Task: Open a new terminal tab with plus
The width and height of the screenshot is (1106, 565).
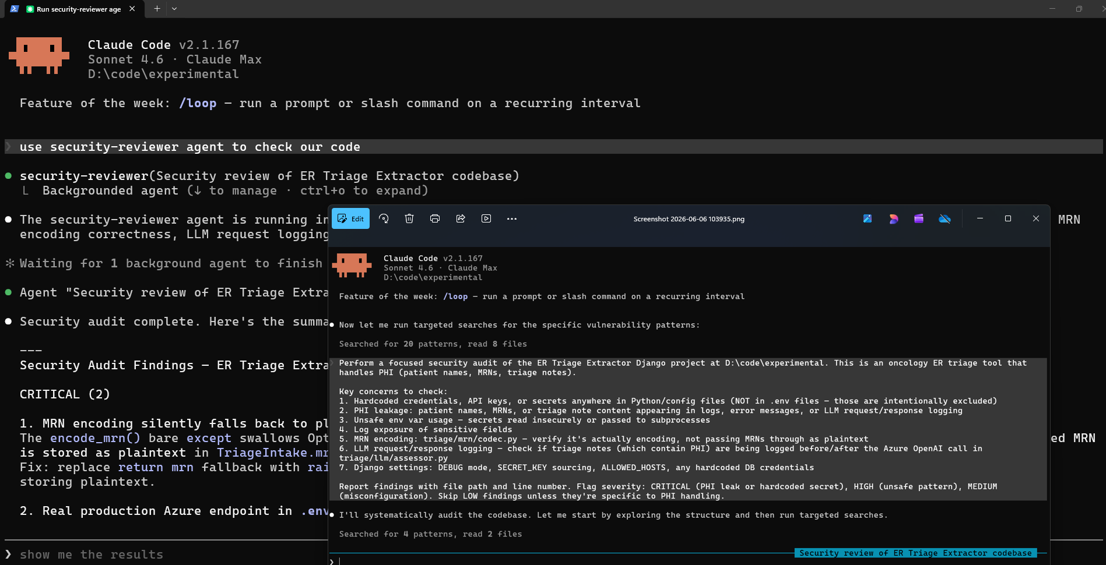Action: coord(157,9)
